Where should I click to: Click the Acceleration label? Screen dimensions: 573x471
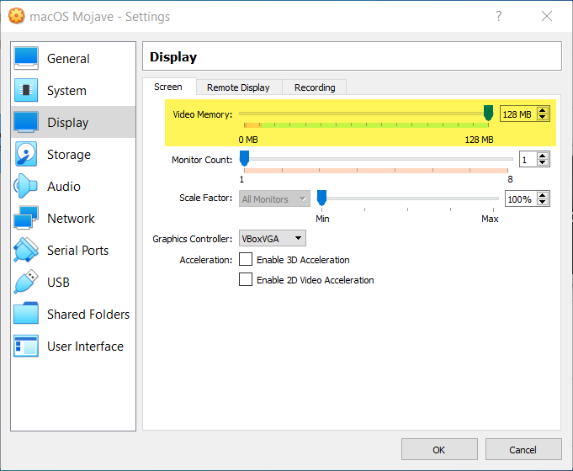(x=206, y=260)
